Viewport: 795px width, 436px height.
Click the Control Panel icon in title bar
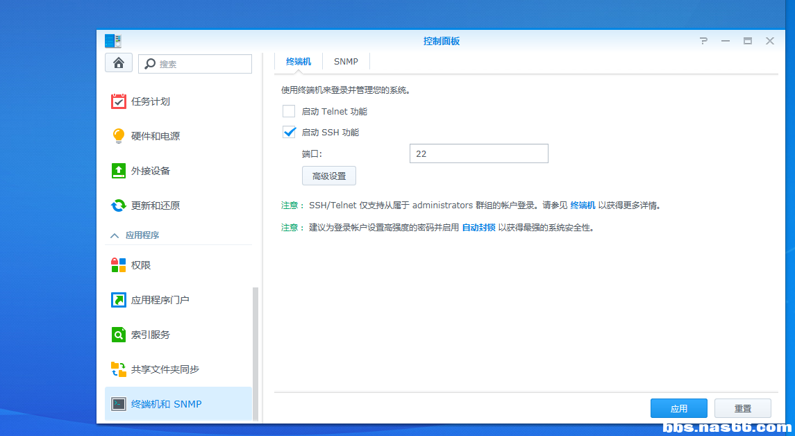tap(113, 40)
